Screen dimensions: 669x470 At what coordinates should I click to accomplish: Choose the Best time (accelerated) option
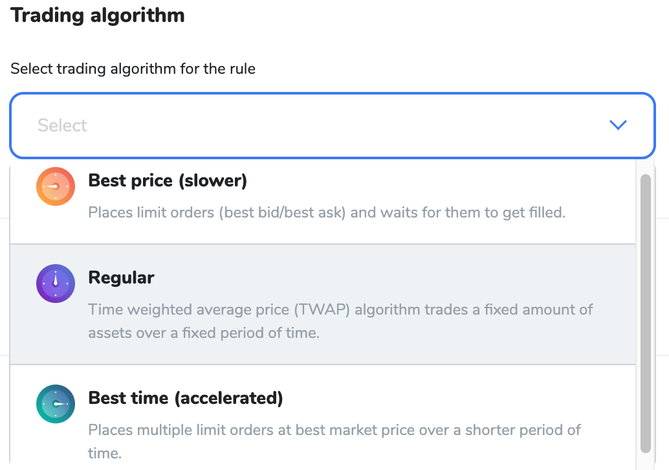[x=323, y=418]
